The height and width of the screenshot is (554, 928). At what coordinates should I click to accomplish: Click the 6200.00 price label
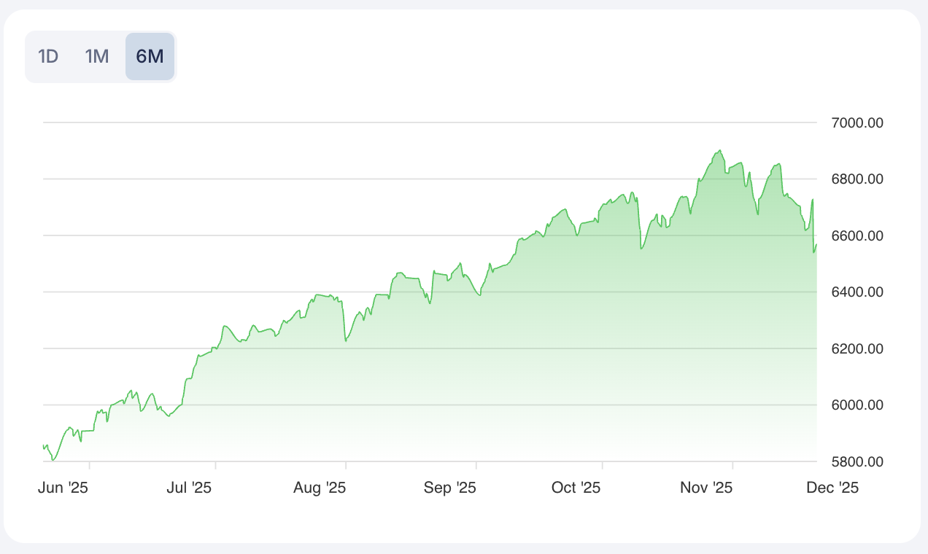point(857,348)
